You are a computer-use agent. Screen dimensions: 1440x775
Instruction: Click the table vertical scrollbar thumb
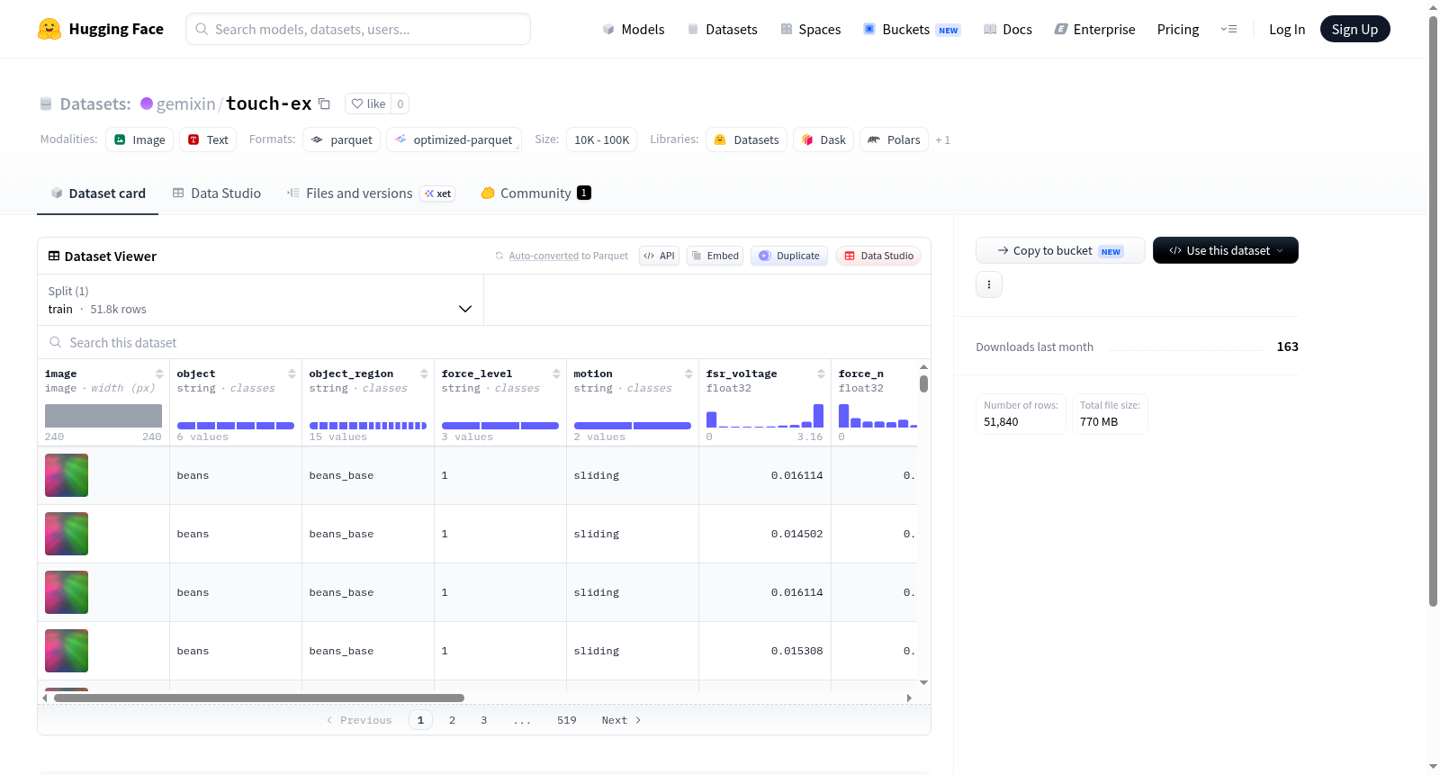click(923, 383)
